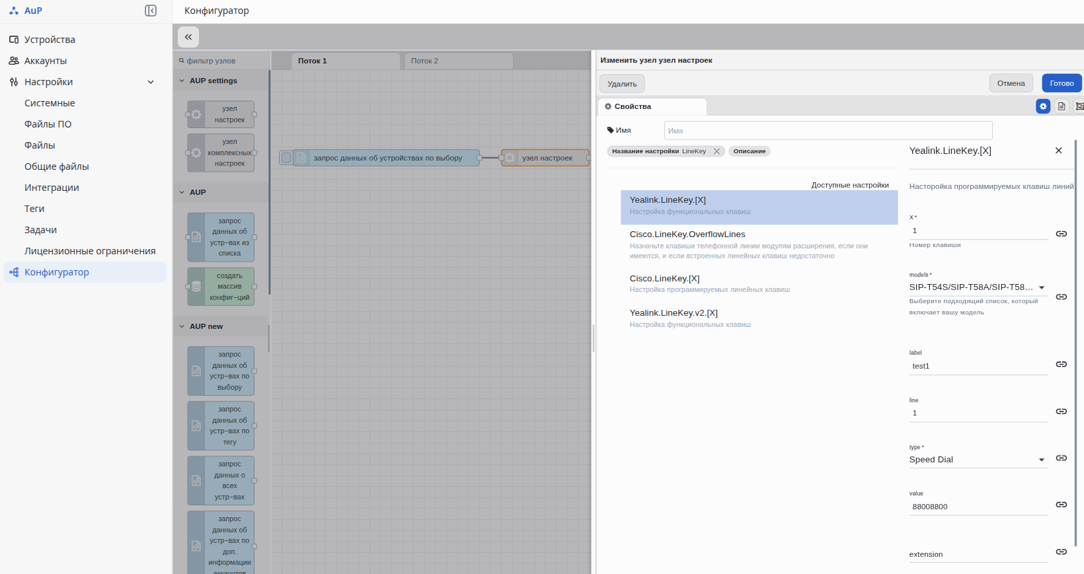The width and height of the screenshot is (1084, 574).
Task: Remove the Название настройки LineKey filter
Action: (x=716, y=151)
